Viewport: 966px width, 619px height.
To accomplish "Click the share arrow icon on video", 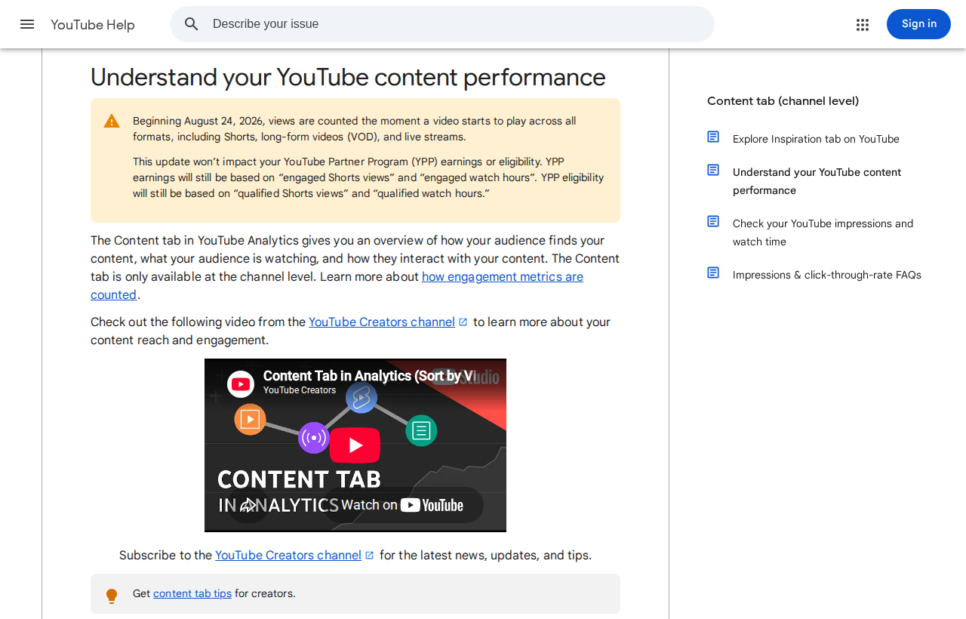I will tap(248, 505).
